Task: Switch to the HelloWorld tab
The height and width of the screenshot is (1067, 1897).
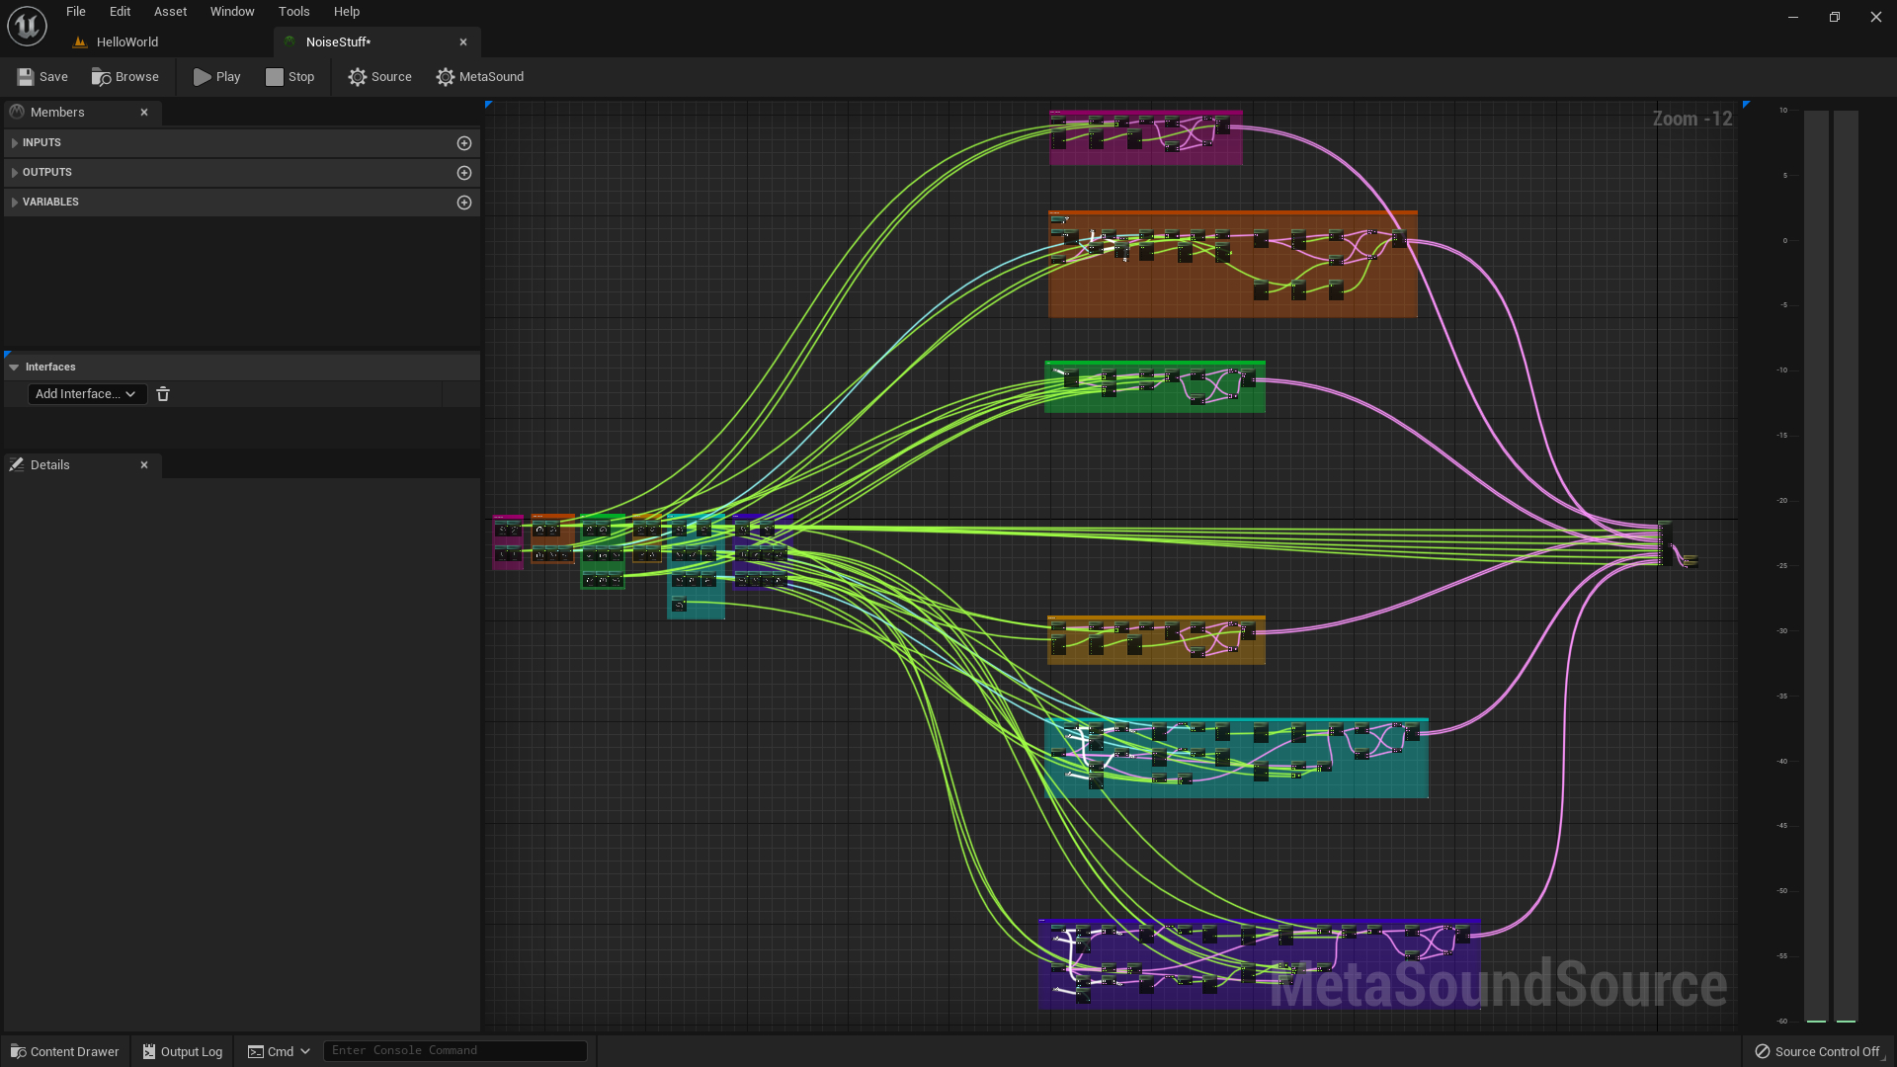Action: [x=127, y=42]
